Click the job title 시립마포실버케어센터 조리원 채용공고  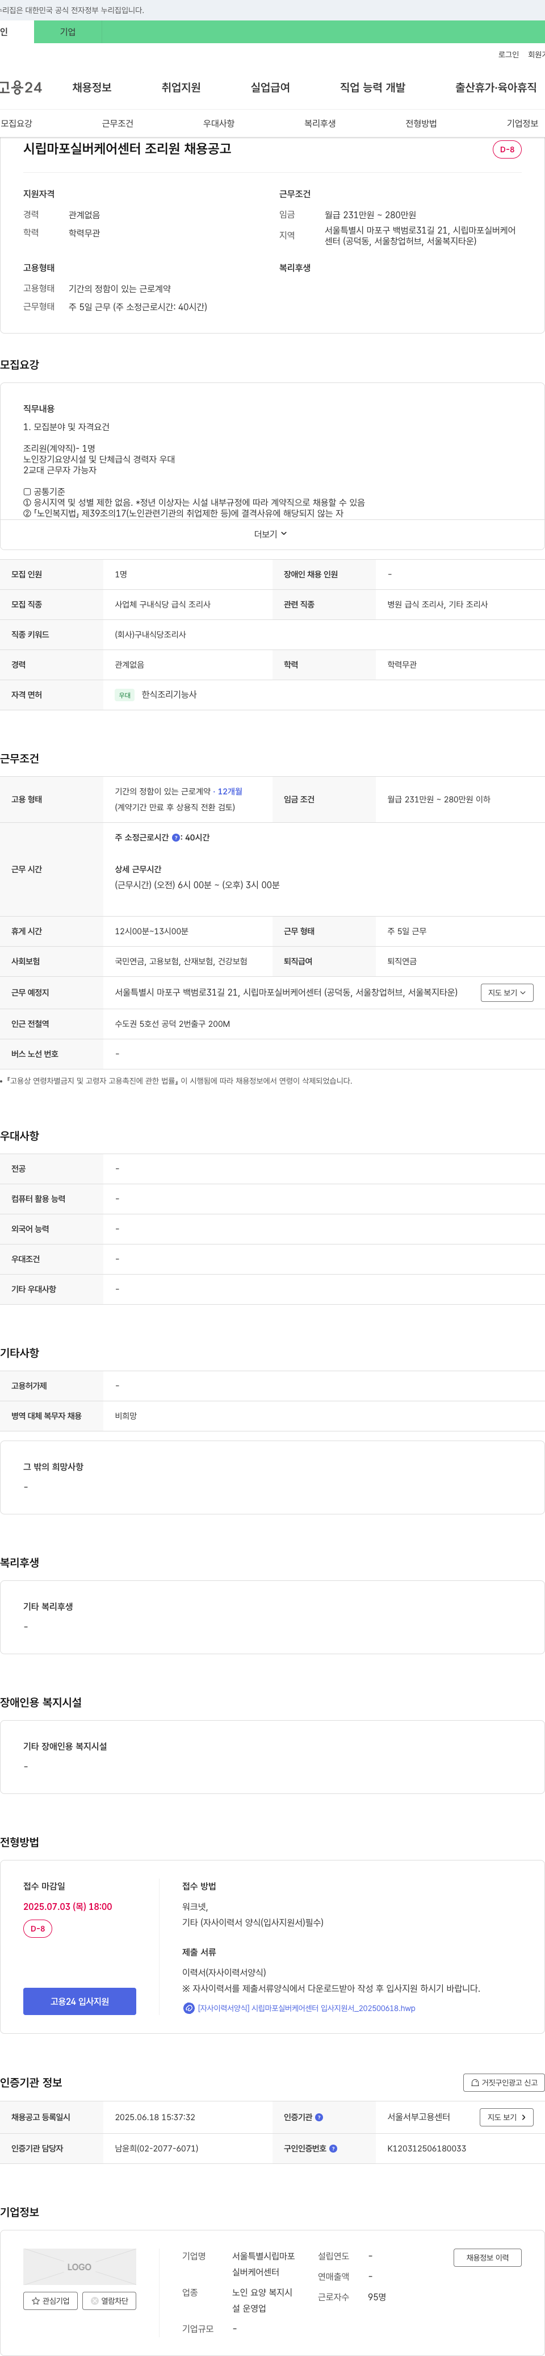click(127, 149)
